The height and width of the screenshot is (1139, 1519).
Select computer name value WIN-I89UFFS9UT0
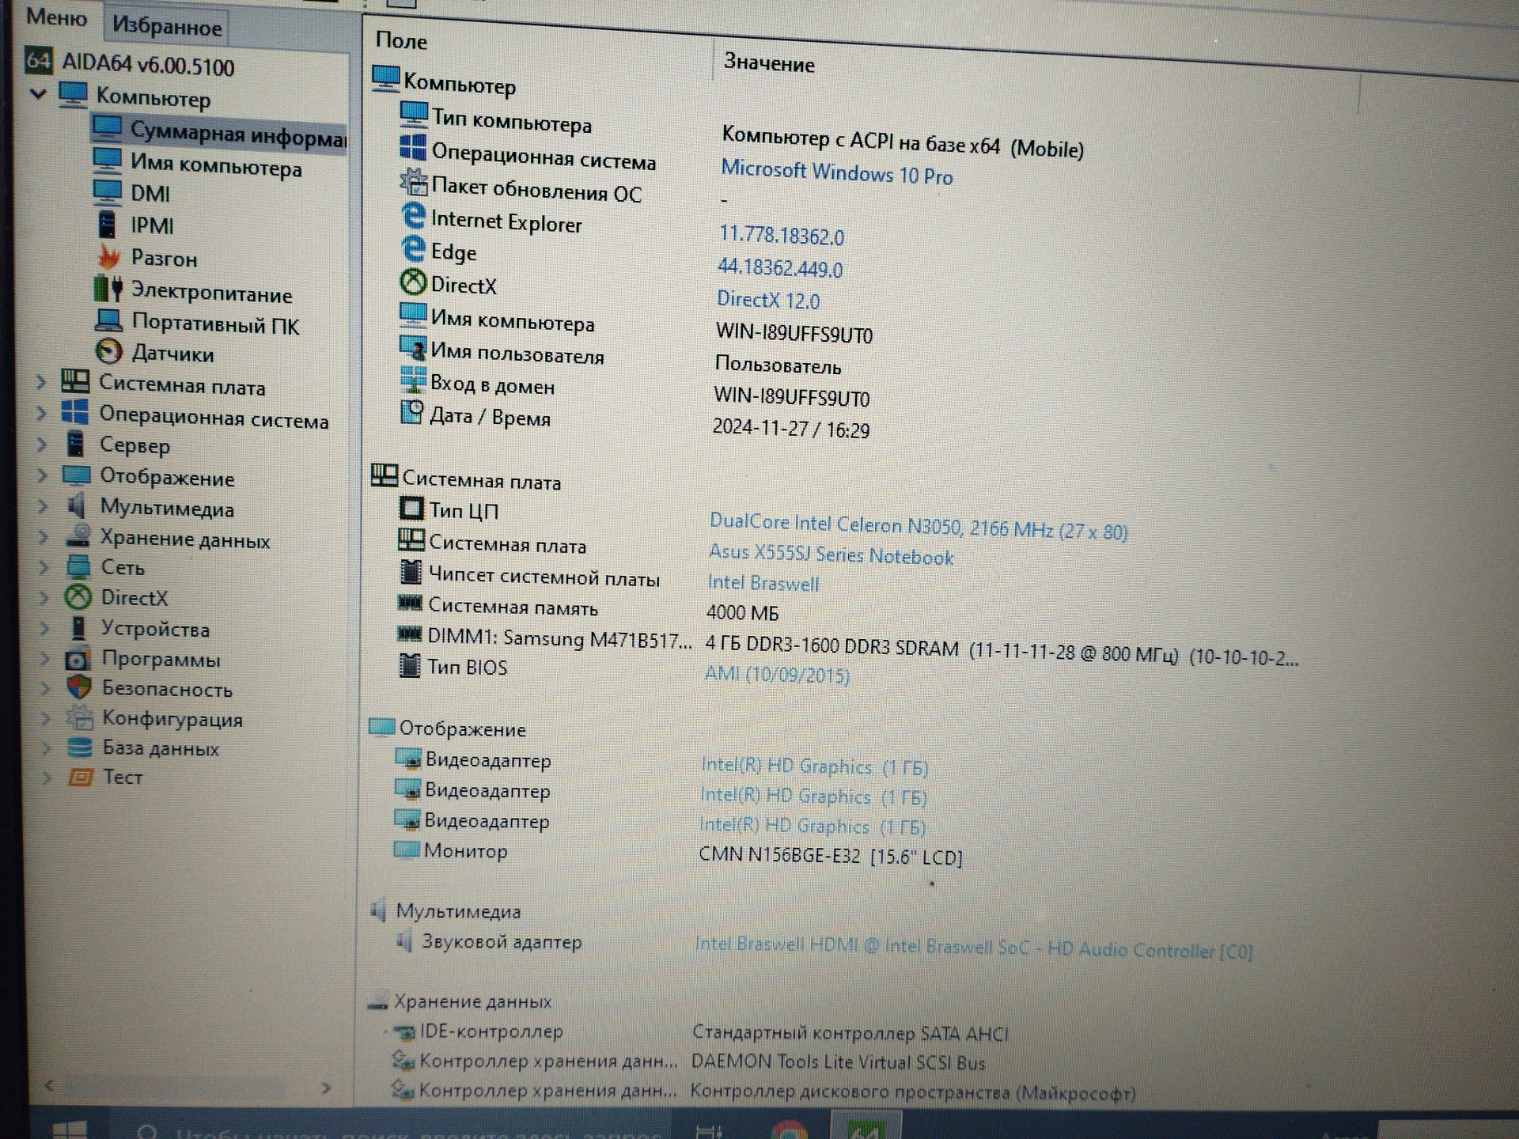[x=794, y=333]
